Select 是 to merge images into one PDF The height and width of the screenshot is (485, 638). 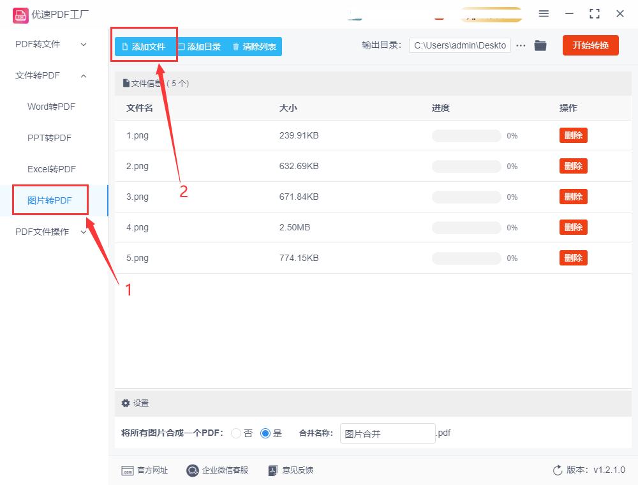pyautogui.click(x=265, y=433)
